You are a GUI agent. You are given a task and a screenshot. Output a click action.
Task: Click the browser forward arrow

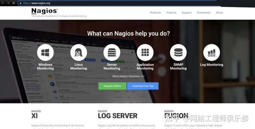point(8,3)
